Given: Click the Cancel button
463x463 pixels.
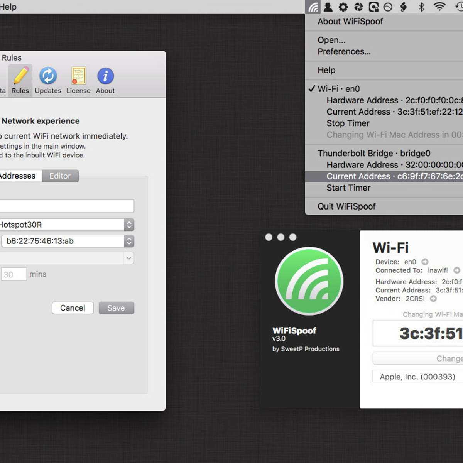Looking at the screenshot, I should tap(73, 308).
